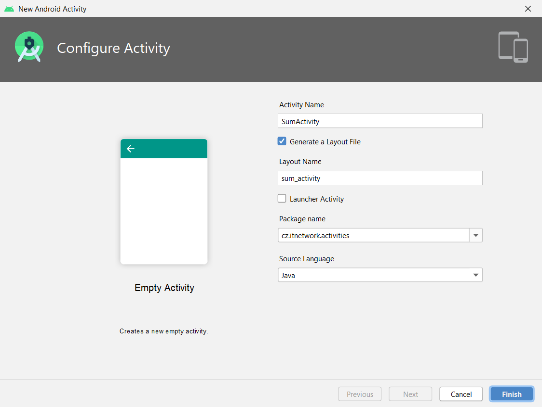Toggle the Generate a Layout File option

point(282,141)
